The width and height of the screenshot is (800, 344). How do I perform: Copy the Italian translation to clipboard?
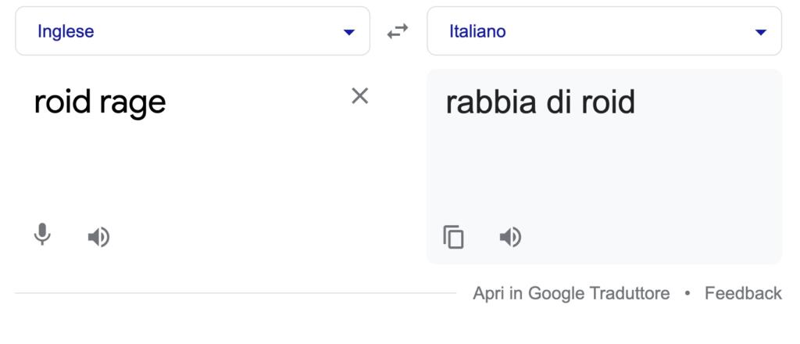[454, 236]
